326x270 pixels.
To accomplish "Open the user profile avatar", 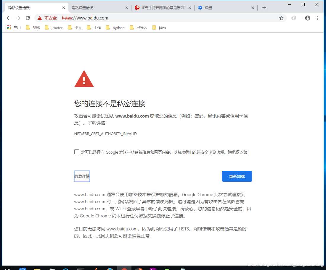I will click(x=308, y=18).
